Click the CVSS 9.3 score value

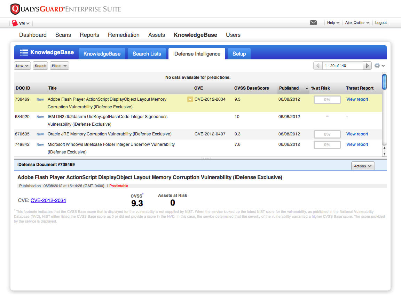click(x=137, y=203)
